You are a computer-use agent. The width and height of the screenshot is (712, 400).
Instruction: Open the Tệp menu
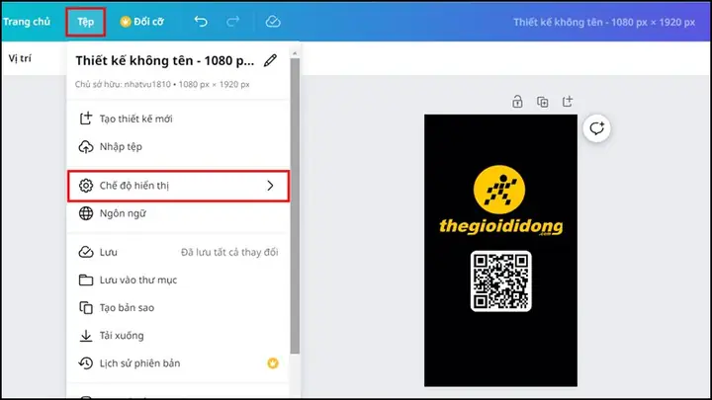85,22
